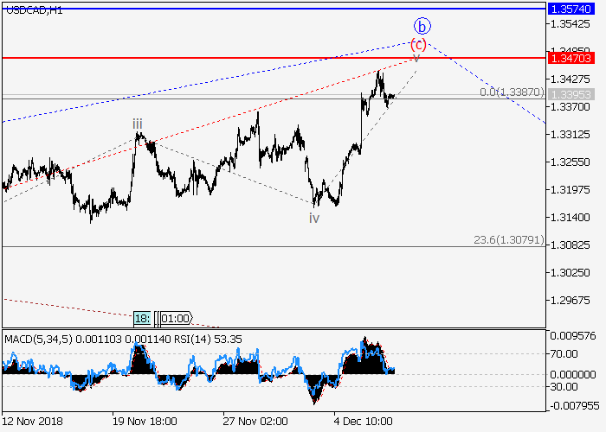Click the 70.00 RSI level label
This screenshot has width=606, height=432.
564,354
